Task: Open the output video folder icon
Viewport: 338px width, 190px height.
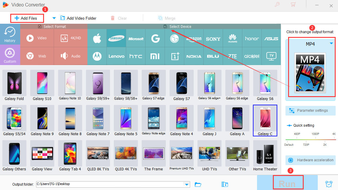Action: (225, 184)
